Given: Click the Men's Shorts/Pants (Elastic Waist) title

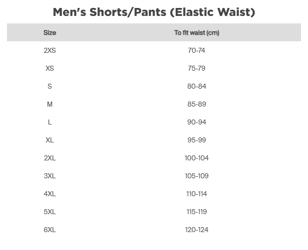Looking at the screenshot, I should click(x=154, y=12).
